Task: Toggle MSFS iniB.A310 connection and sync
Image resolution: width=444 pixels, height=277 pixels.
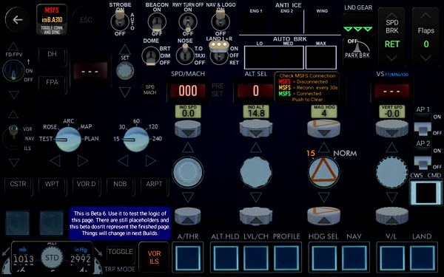Action: (52, 19)
